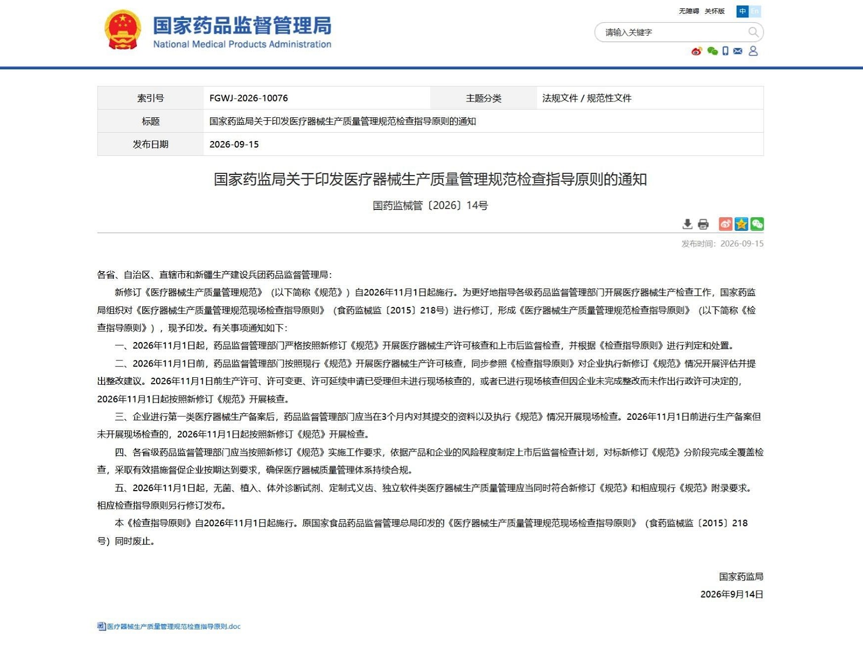Switch language to En (English)
This screenshot has height=647, width=863.
tap(755, 11)
